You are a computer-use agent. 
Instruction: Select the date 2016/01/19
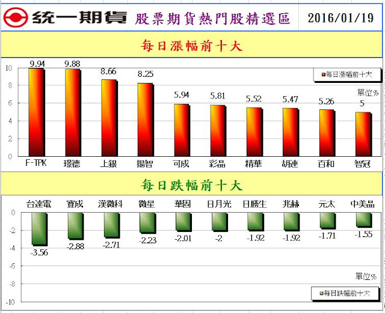(341, 18)
